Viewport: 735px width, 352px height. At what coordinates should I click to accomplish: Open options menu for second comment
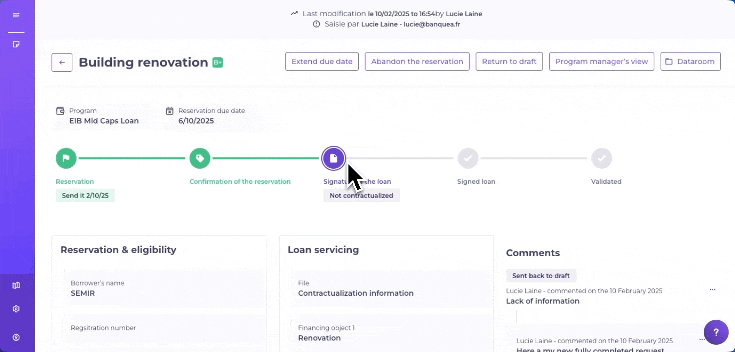click(x=702, y=340)
